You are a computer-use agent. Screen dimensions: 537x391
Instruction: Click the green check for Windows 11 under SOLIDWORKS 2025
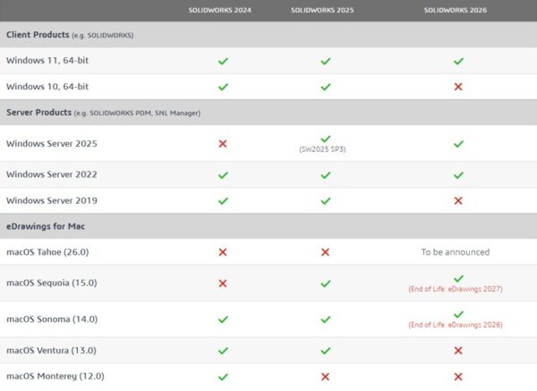coord(326,61)
